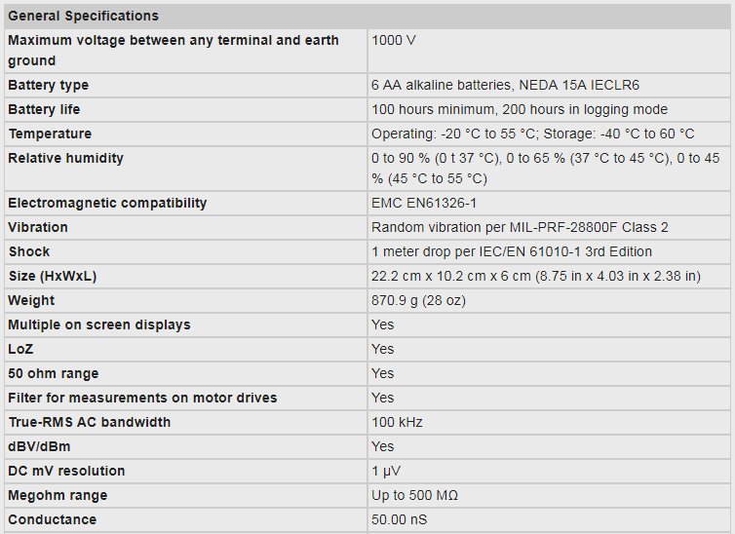
Task: Click the Size (HxWxL) row label
Action: tap(52, 276)
